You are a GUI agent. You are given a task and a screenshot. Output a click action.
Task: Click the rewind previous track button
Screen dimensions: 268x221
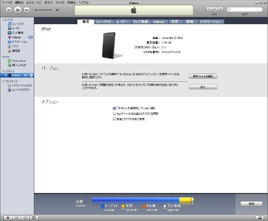point(9,10)
